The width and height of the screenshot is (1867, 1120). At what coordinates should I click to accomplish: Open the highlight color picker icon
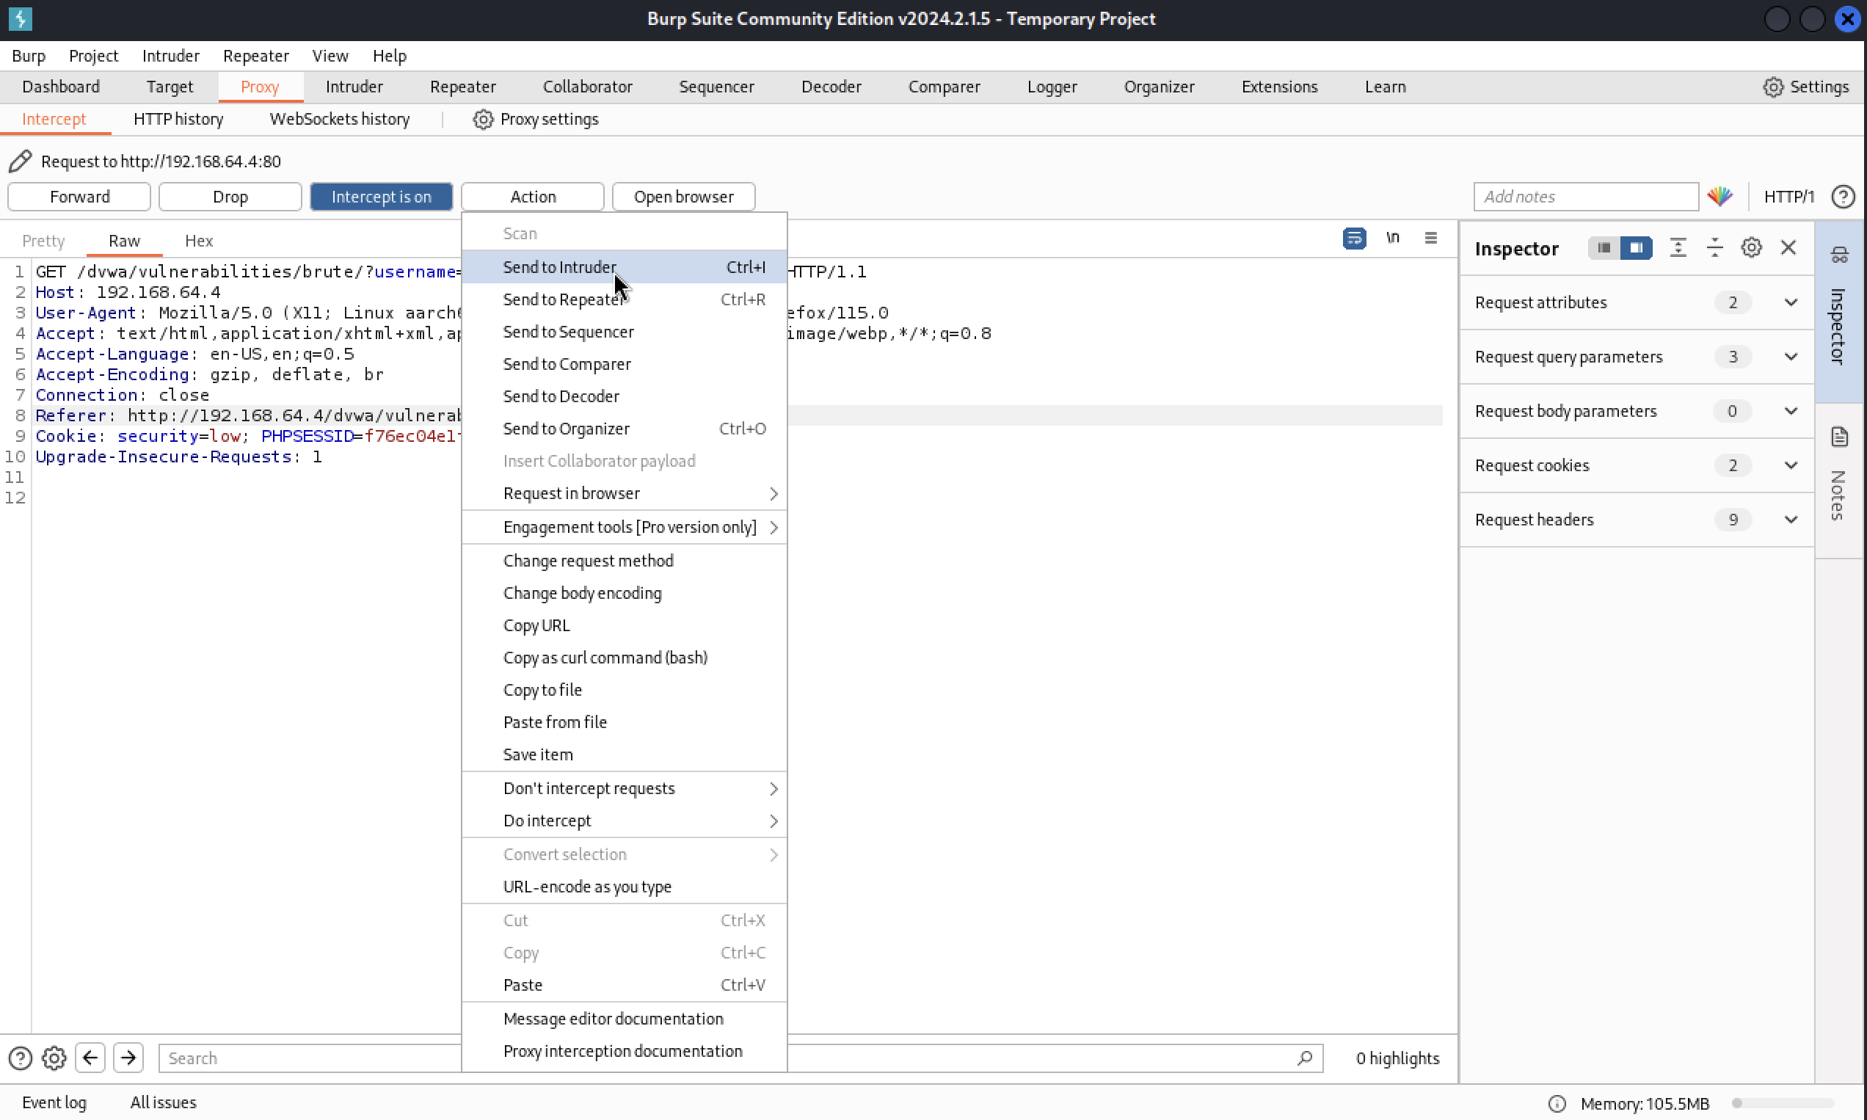click(1719, 196)
